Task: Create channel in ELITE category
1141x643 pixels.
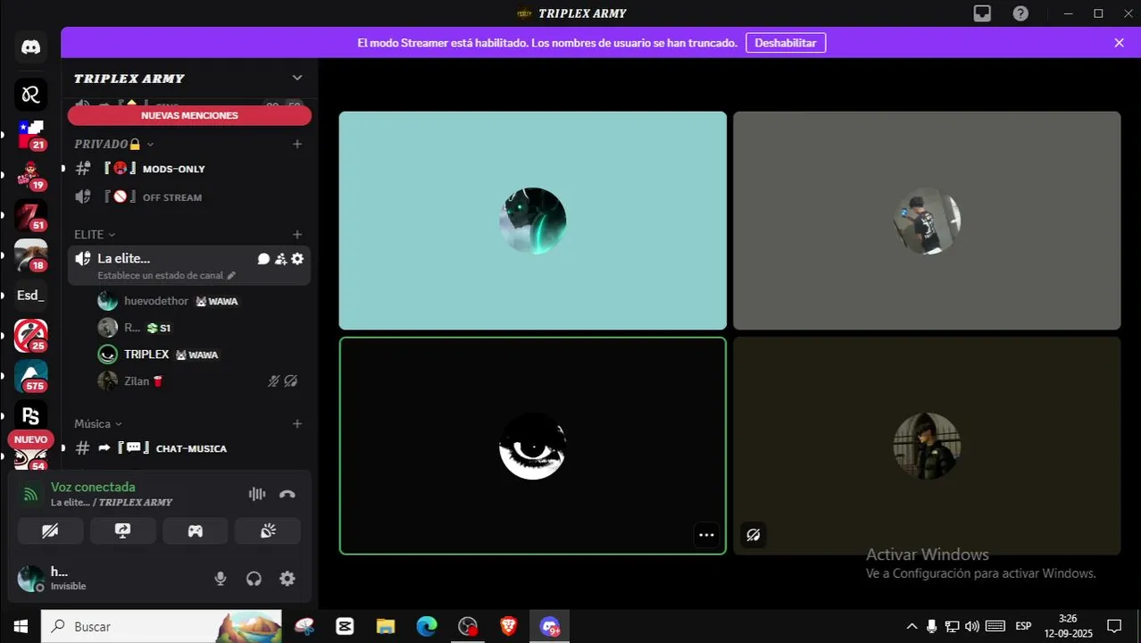Action: [x=297, y=234]
